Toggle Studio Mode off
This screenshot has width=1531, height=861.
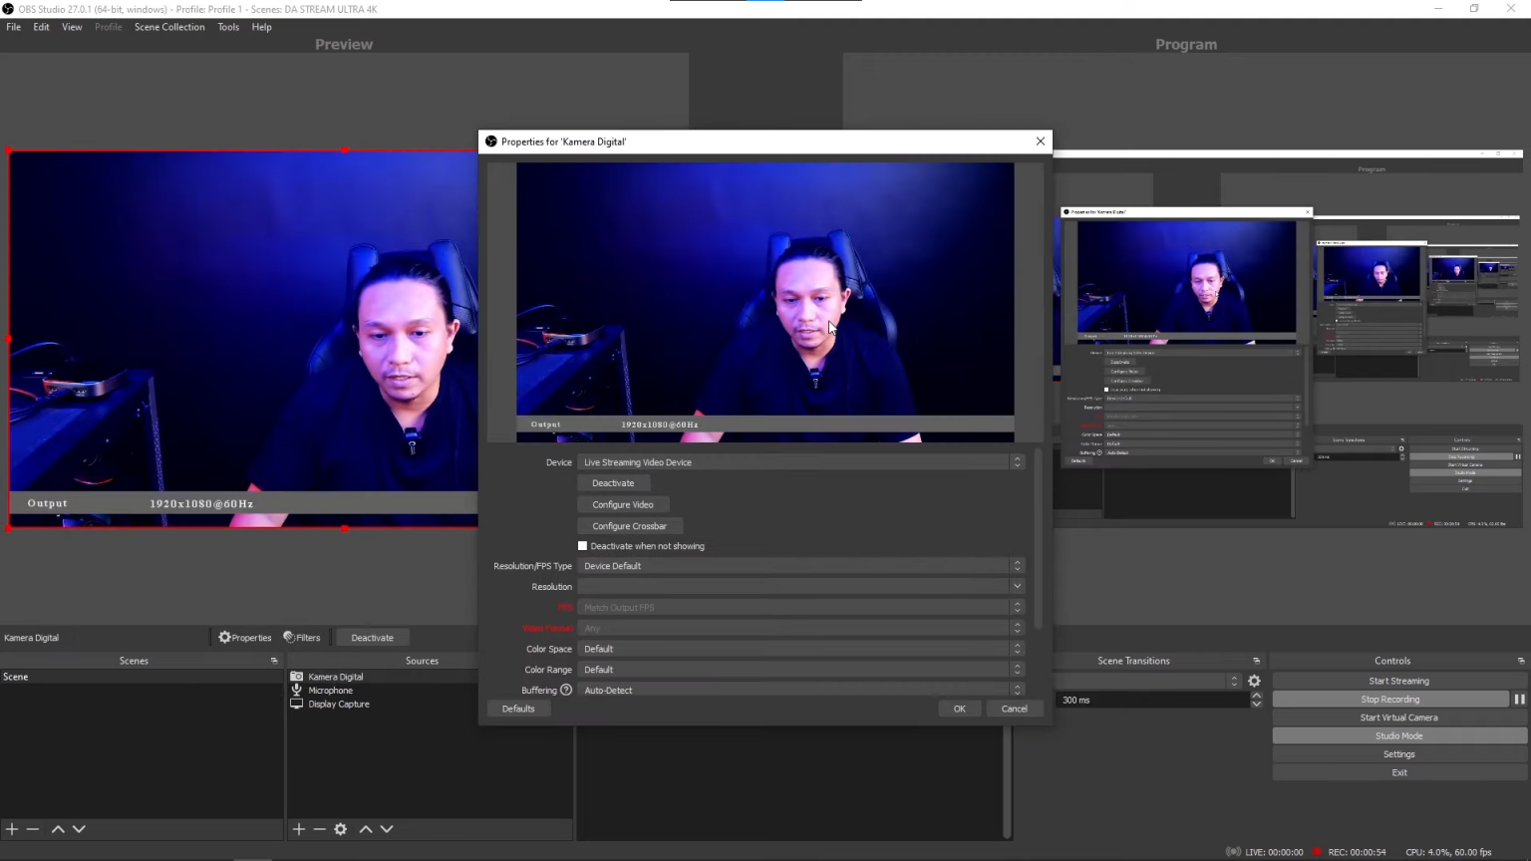(1398, 736)
